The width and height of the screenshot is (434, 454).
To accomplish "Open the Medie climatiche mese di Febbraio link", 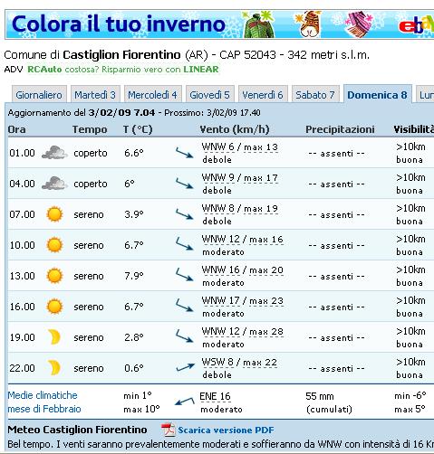I will (x=44, y=402).
